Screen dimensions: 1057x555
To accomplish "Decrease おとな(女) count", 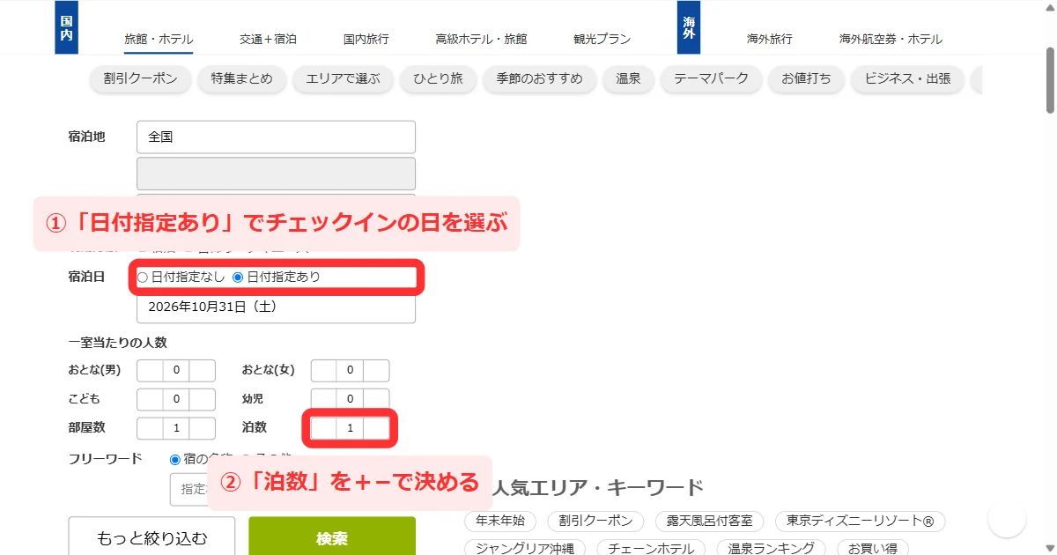I will [x=323, y=371].
